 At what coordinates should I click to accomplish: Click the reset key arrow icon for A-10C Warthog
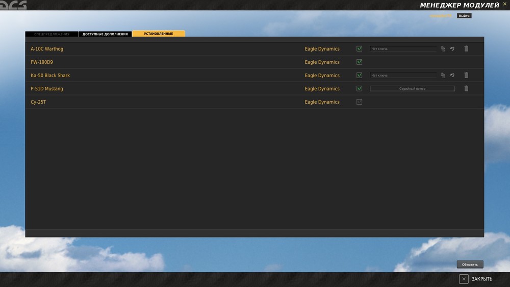coord(452,49)
